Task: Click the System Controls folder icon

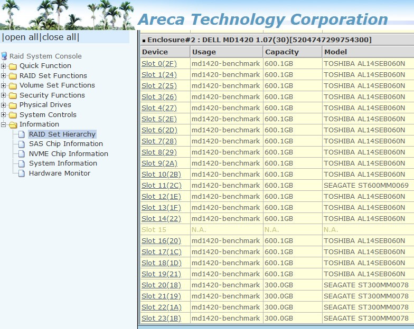Action: click(x=13, y=115)
